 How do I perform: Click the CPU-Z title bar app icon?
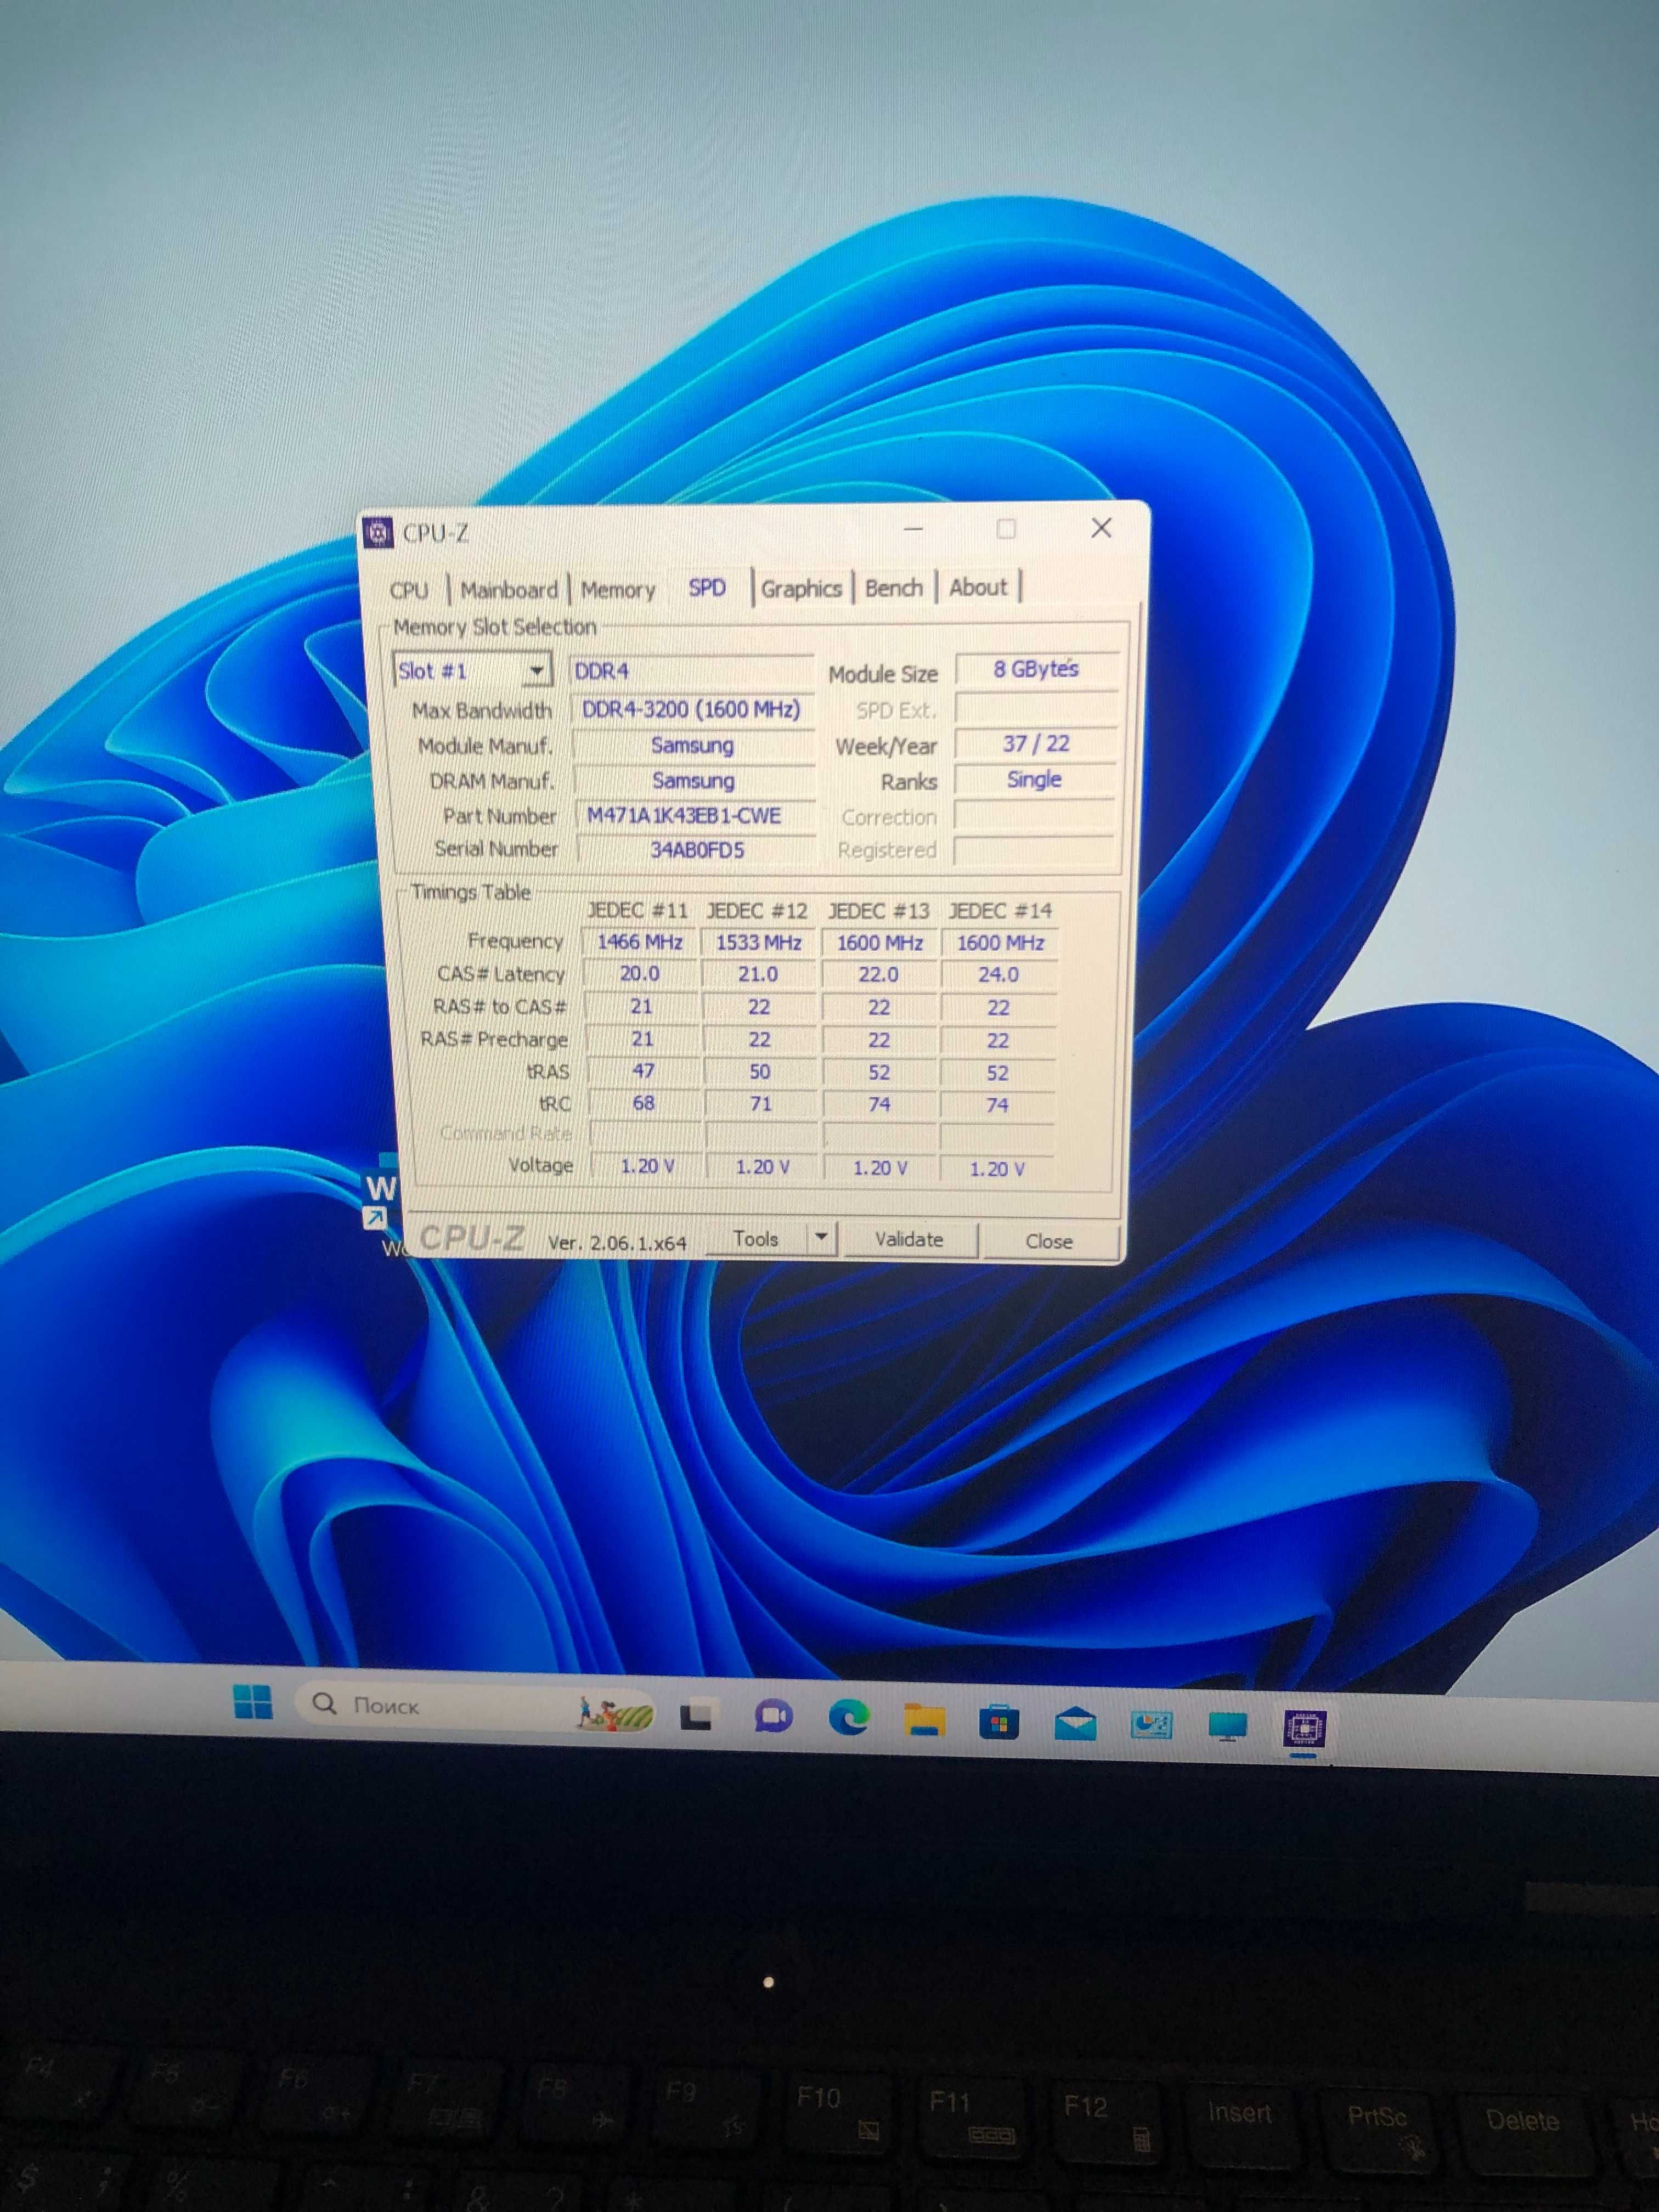pyautogui.click(x=378, y=533)
